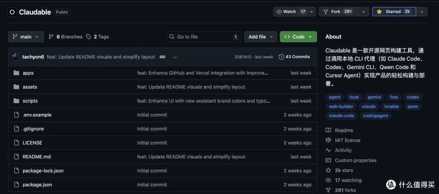This screenshot has width=439, height=194.
Task: Open commit hash 2561b10
Action: pyautogui.click(x=243, y=57)
